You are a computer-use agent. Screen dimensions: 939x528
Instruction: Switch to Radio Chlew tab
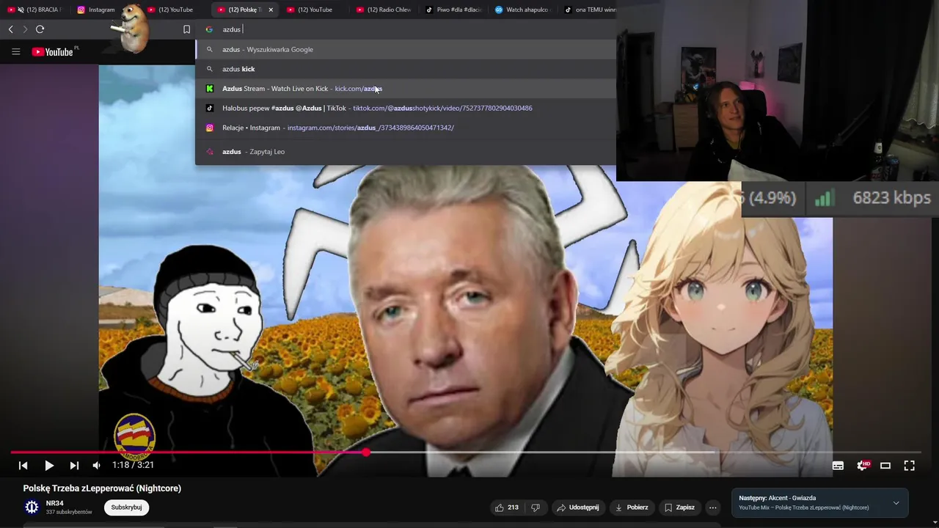coord(384,10)
